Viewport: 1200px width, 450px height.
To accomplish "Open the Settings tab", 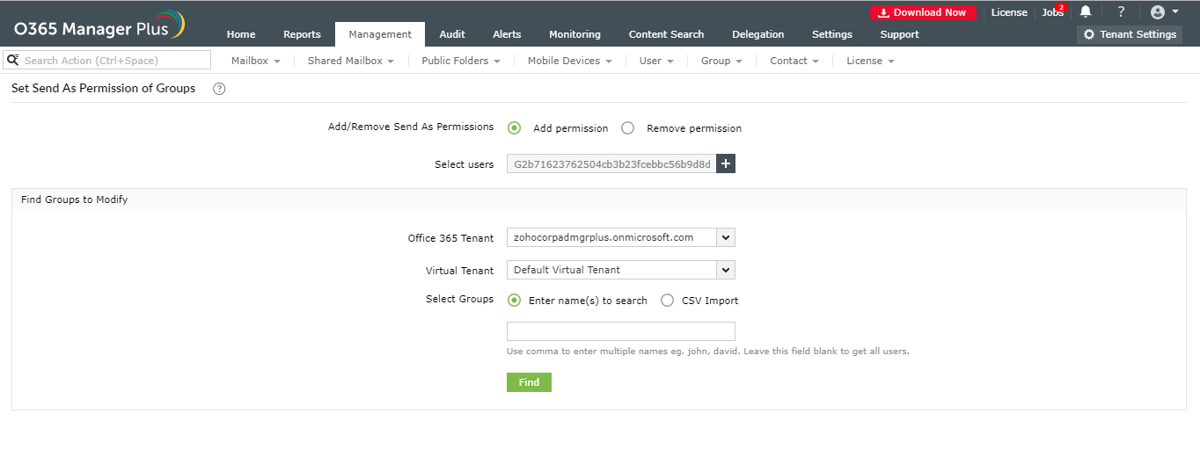I will tap(831, 34).
